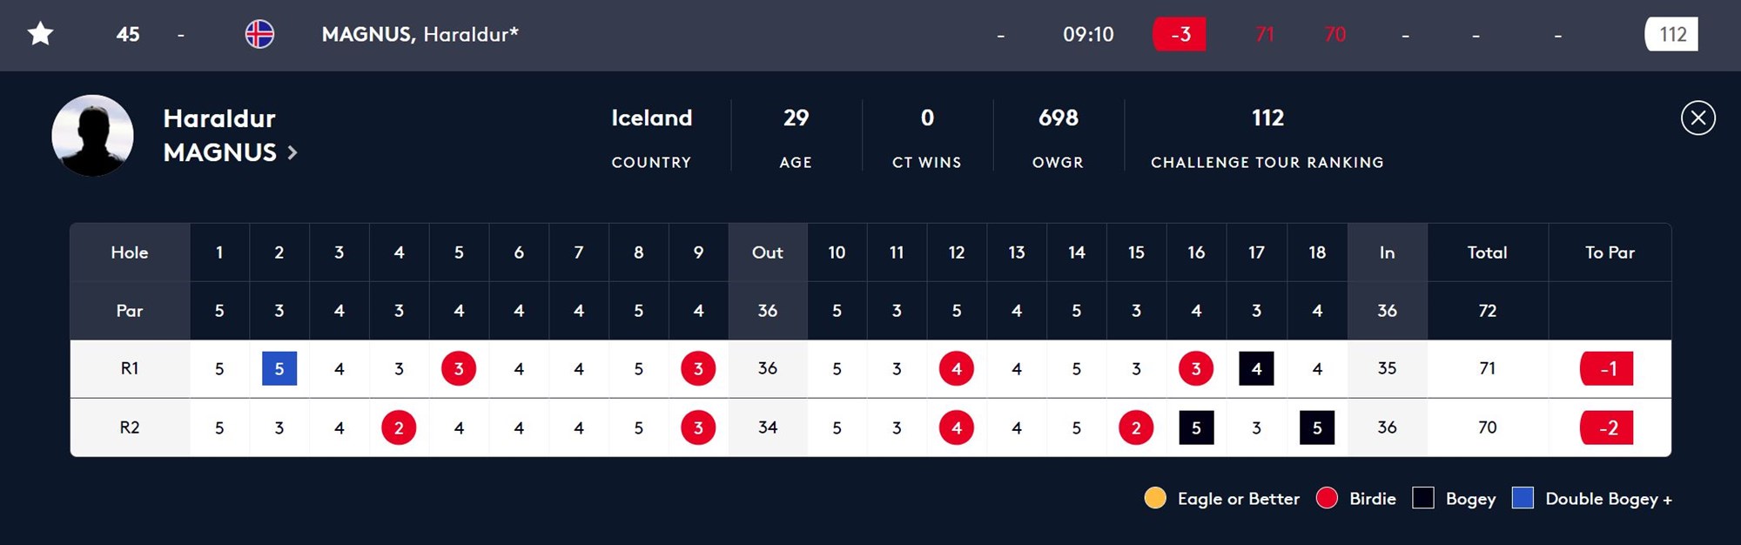Screen dimensions: 1741x545
Task: Click the 112 ranking badge
Action: tap(1671, 34)
